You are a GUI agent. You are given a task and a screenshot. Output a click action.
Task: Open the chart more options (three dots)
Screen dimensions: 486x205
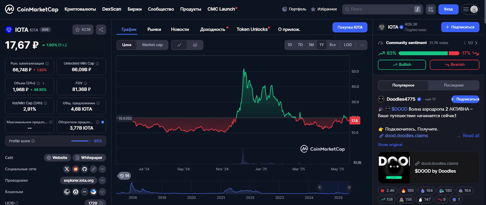pos(362,45)
